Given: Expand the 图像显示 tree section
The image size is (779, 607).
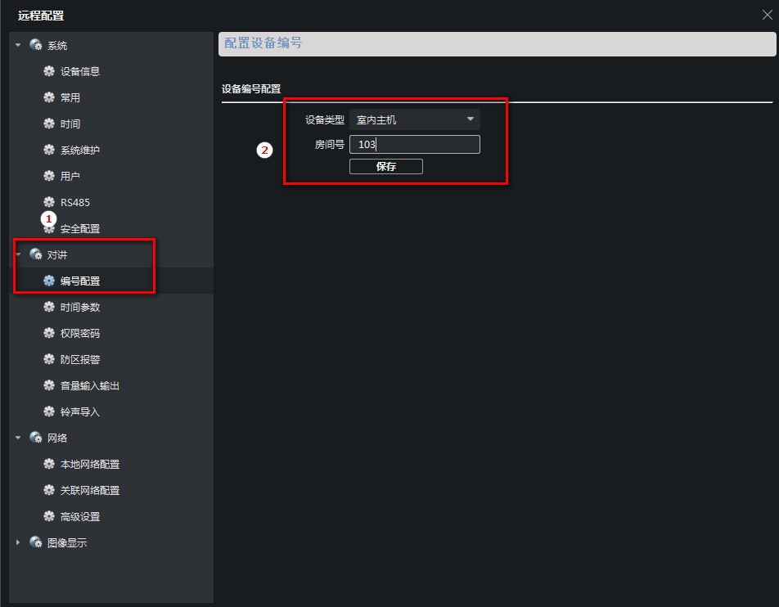Looking at the screenshot, I should point(18,542).
